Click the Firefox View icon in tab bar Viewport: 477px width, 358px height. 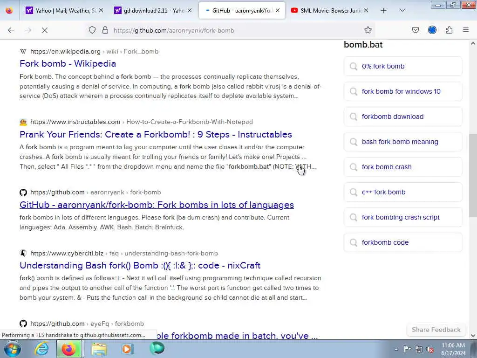9,11
